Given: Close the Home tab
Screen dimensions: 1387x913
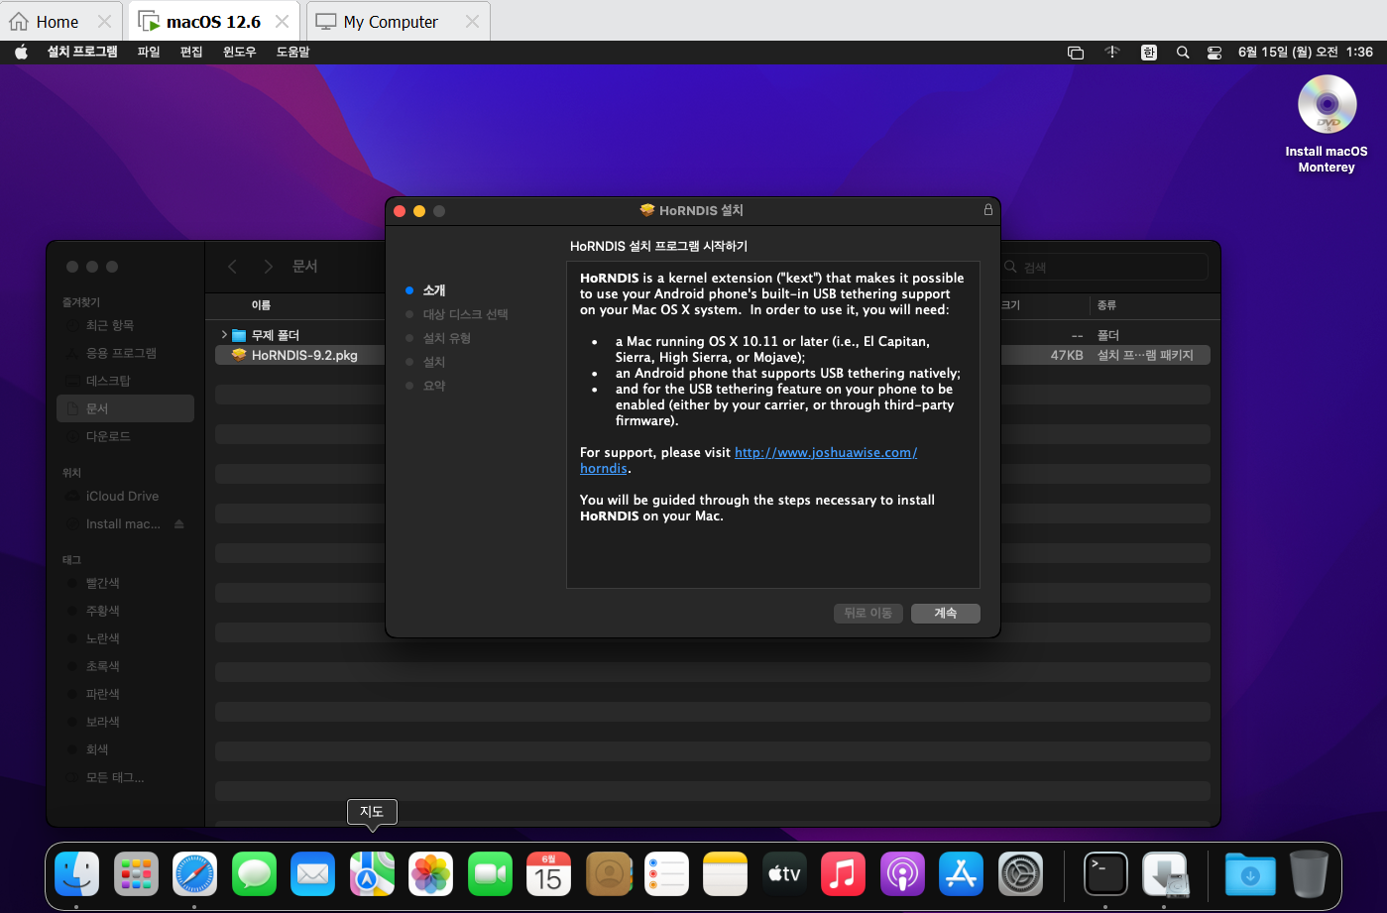Looking at the screenshot, I should tap(104, 22).
